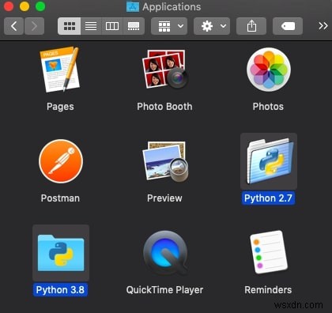
Task: Open the group-by arrangement dropdown
Action: tap(169, 26)
